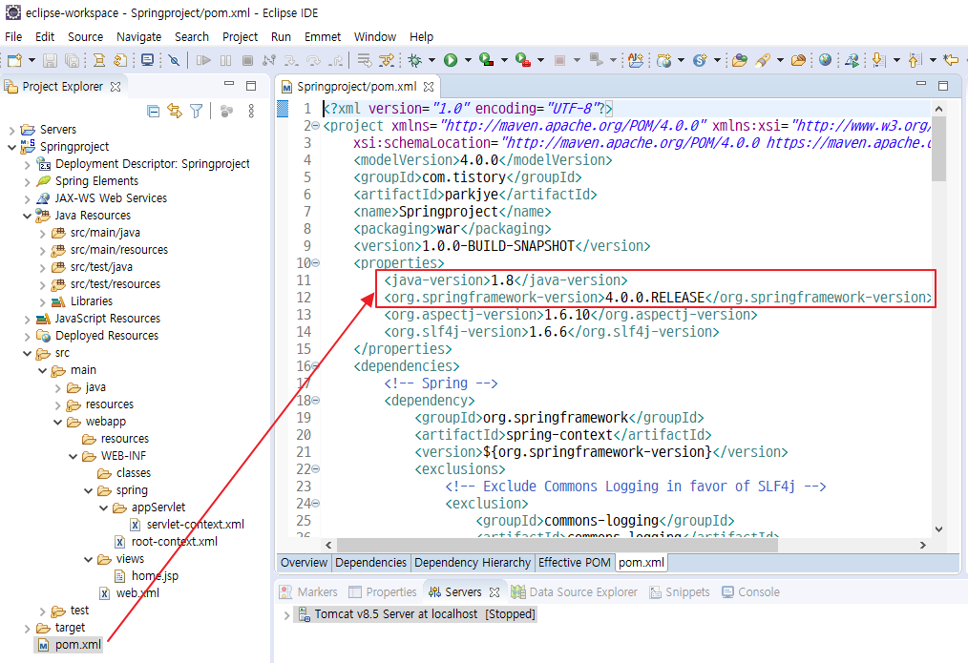
Task: Open the Debug button dropdown arrow
Action: [431, 60]
